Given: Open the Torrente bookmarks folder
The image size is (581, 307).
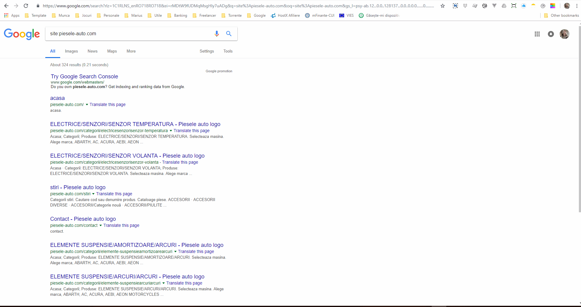Looking at the screenshot, I should pos(232,15).
